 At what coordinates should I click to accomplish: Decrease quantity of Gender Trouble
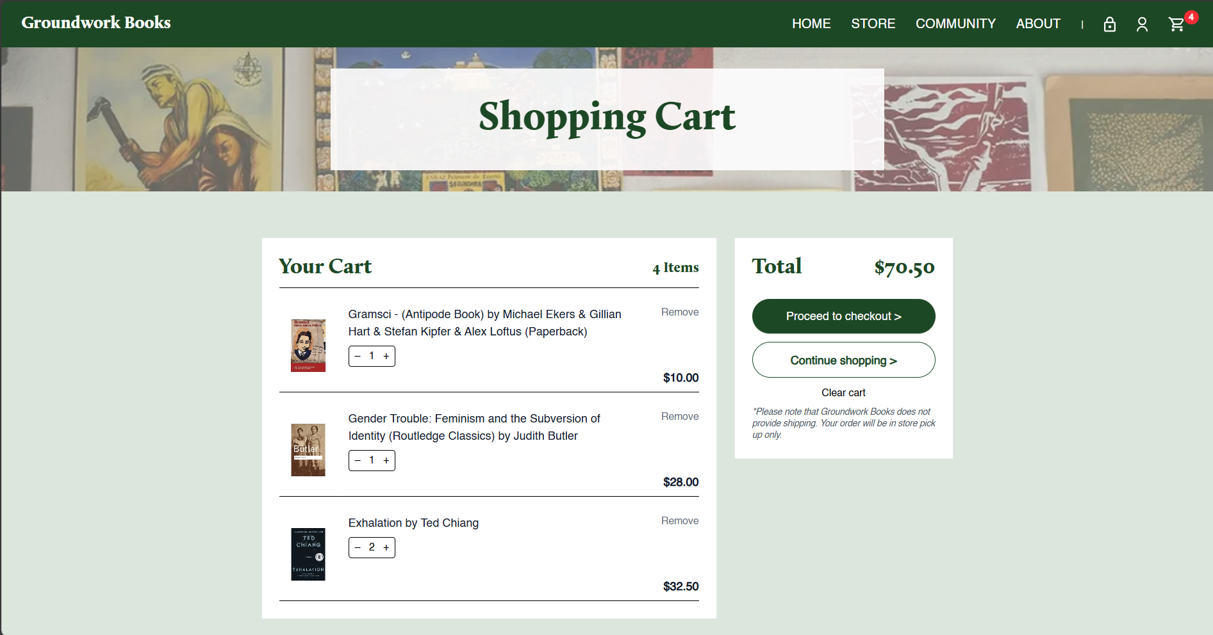(358, 461)
